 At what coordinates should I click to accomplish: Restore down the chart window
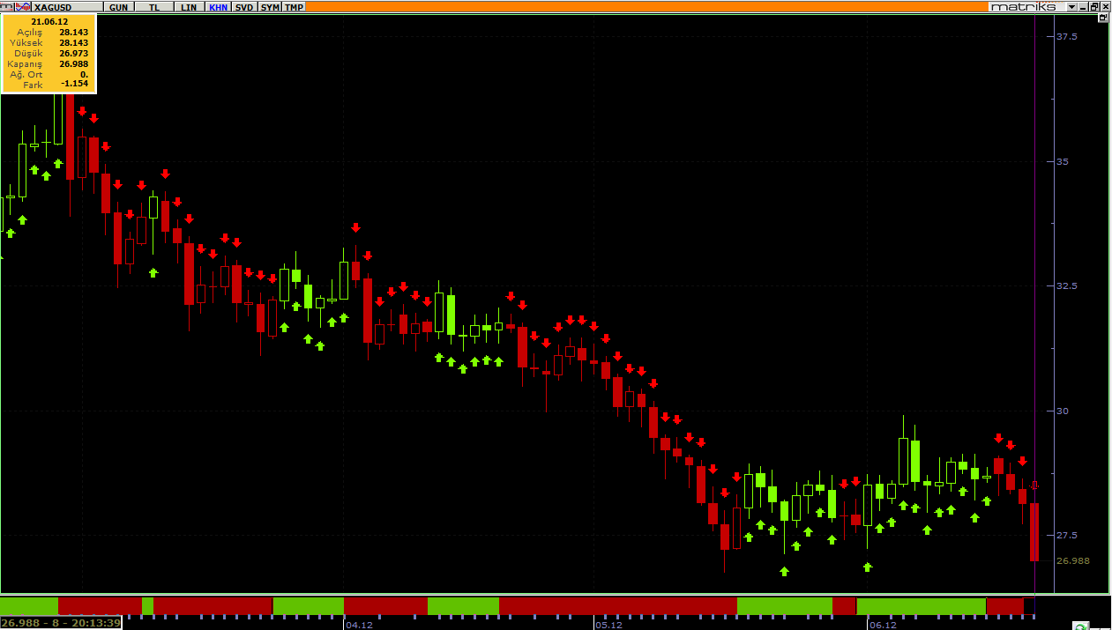click(1094, 7)
